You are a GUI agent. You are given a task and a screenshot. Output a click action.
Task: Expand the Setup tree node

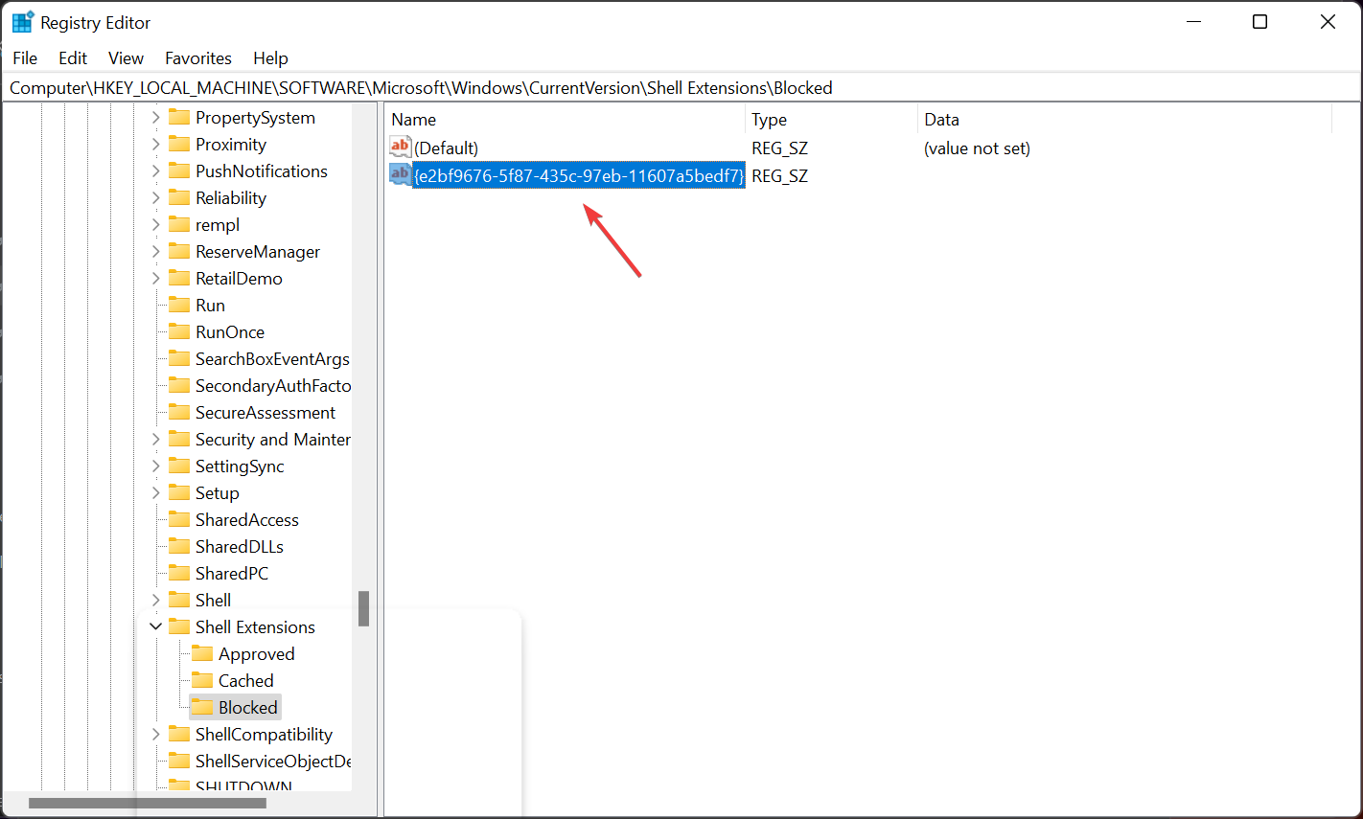(156, 492)
